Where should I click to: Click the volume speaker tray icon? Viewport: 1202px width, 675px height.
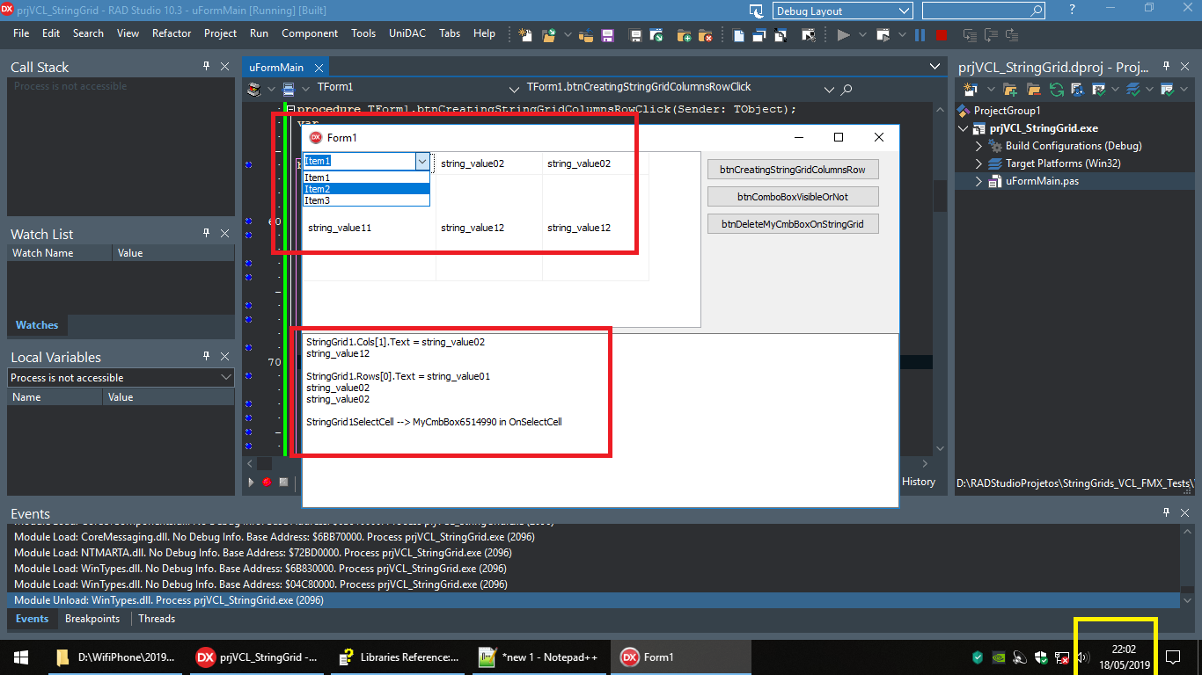(x=1083, y=657)
